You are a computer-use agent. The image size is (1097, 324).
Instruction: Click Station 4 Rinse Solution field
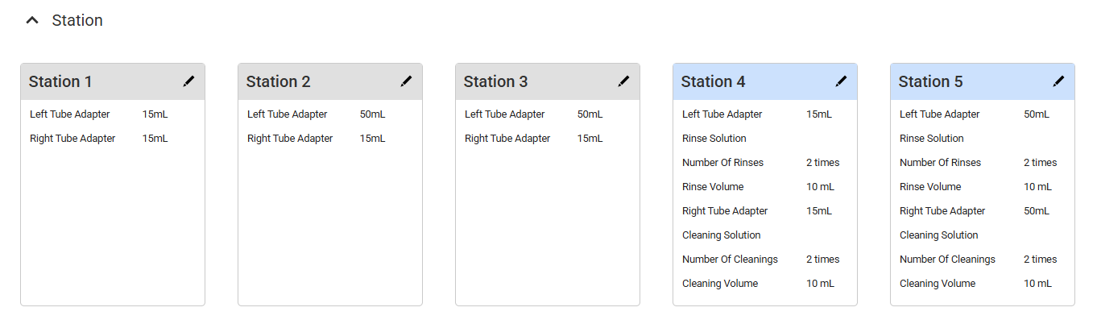[714, 139]
